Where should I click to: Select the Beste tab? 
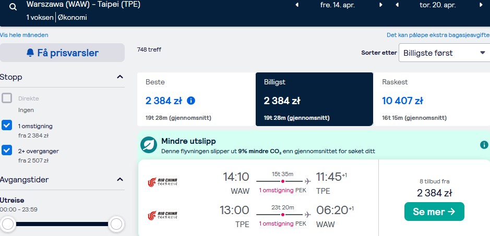tap(196, 100)
